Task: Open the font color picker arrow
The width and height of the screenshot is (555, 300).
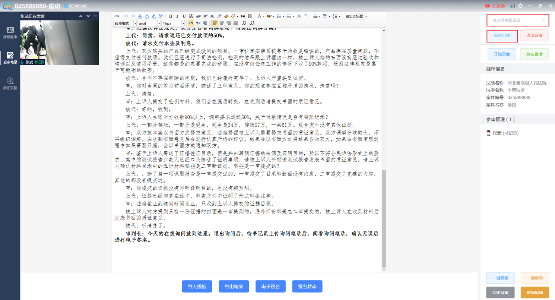Action: (264, 16)
